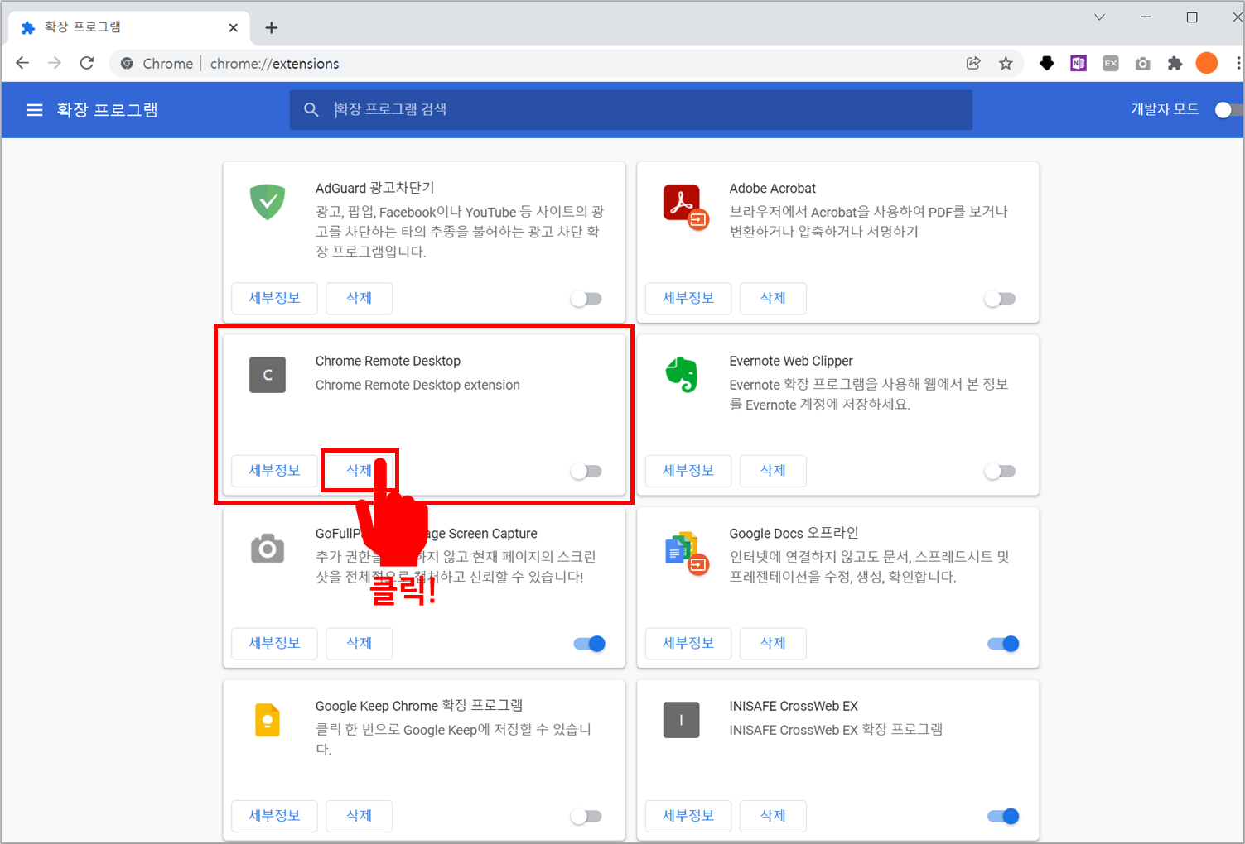The height and width of the screenshot is (844, 1245).
Task: Click the Google Docs offline icon
Action: 686,553
